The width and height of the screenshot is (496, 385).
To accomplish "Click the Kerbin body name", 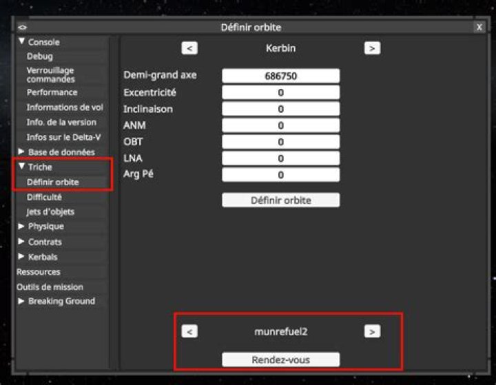I will (x=281, y=48).
